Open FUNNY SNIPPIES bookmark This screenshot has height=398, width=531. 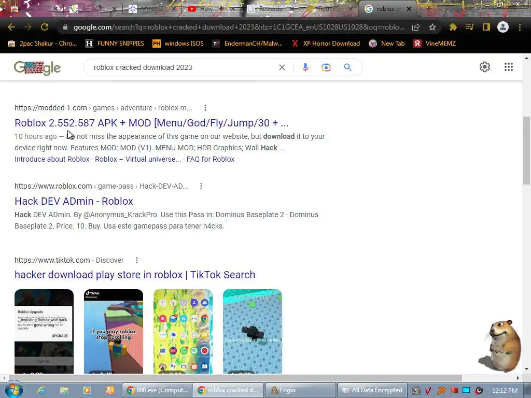click(115, 44)
